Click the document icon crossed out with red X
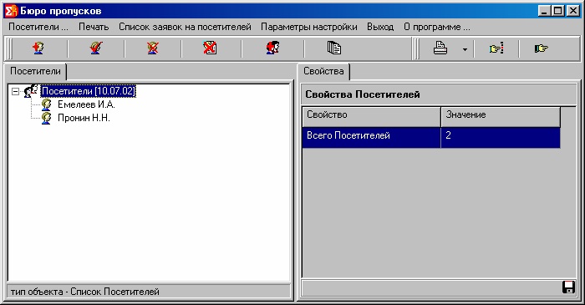The height and width of the screenshot is (305, 585). (x=210, y=48)
